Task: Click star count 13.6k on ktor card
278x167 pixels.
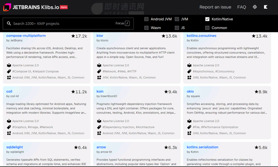Action: [169, 36]
